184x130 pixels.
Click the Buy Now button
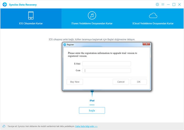75,82
